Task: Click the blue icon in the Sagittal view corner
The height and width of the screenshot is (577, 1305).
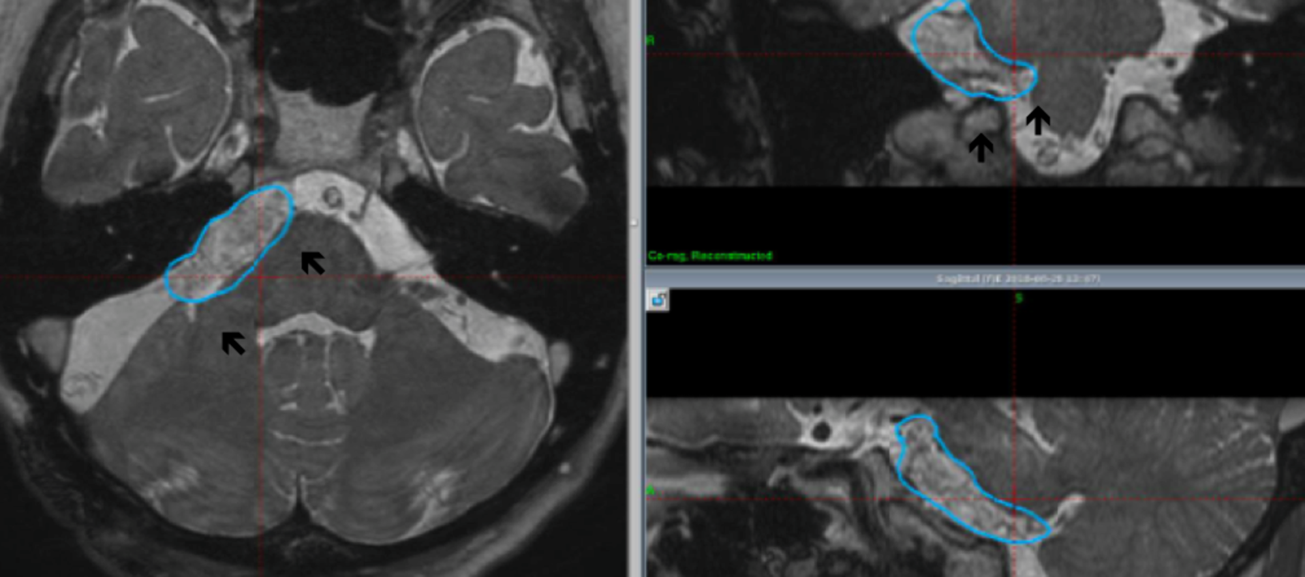Action: pos(658,300)
